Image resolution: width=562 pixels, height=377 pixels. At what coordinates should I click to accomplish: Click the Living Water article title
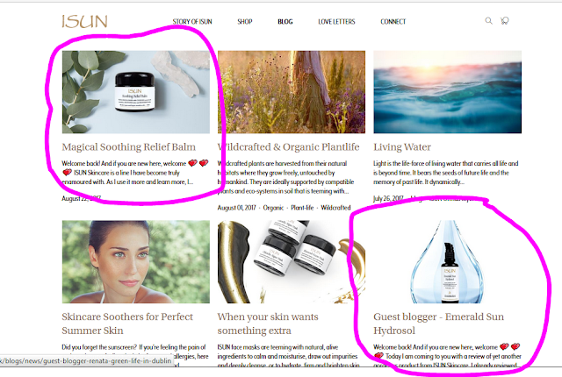402,147
